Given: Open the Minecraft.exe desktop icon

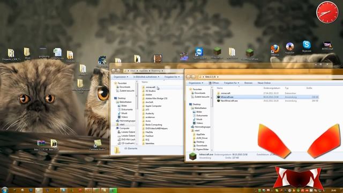Looking at the screenshot, I should pyautogui.click(x=217, y=53).
